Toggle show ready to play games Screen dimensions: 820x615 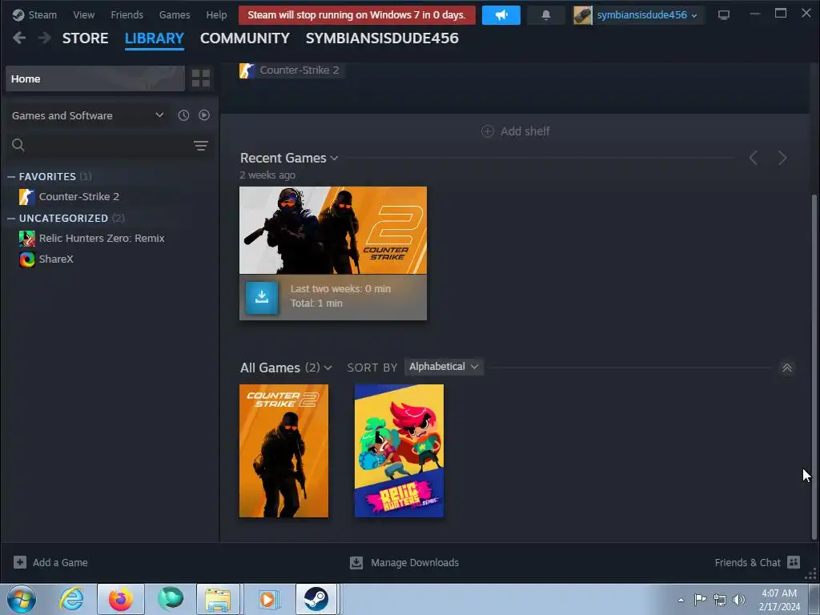click(204, 115)
